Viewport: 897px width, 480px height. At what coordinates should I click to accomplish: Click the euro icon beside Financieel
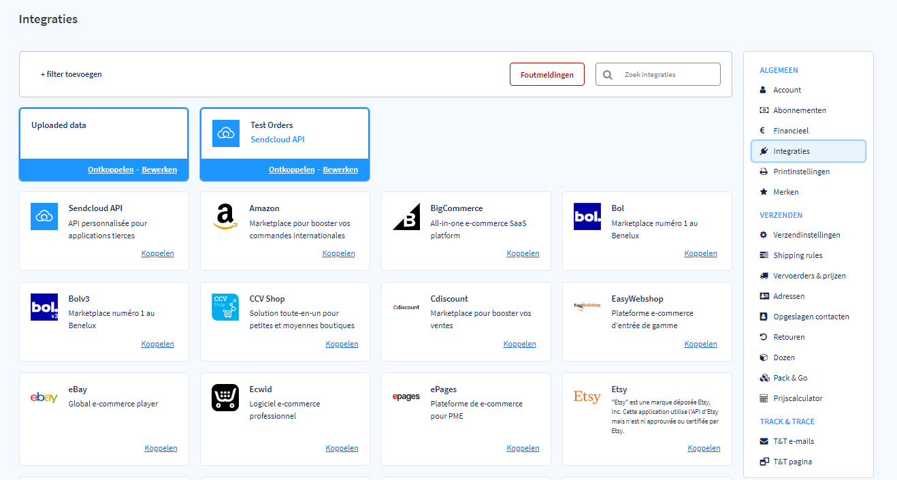click(x=763, y=131)
